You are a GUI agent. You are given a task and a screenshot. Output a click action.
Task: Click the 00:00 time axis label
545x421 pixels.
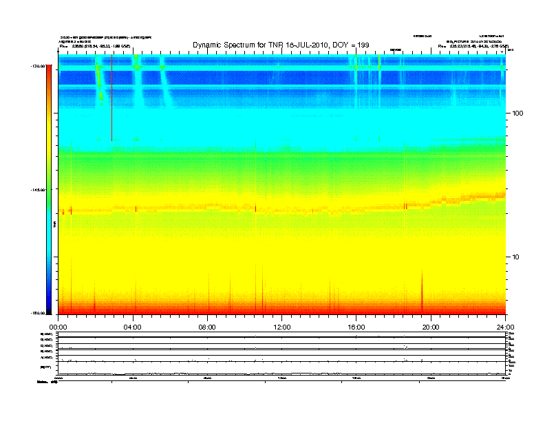(x=58, y=327)
